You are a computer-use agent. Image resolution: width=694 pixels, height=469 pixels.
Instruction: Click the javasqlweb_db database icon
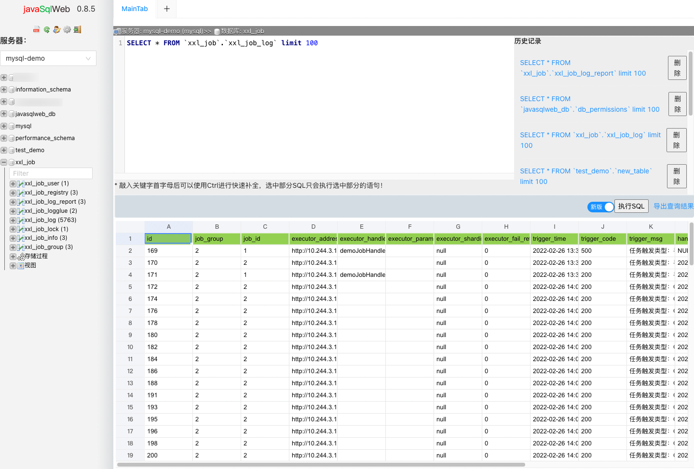(x=12, y=114)
